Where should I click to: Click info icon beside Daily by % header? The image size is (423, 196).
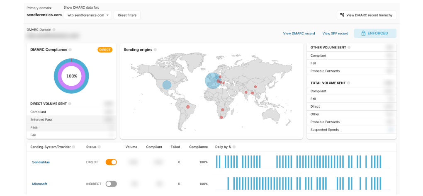coord(234,147)
